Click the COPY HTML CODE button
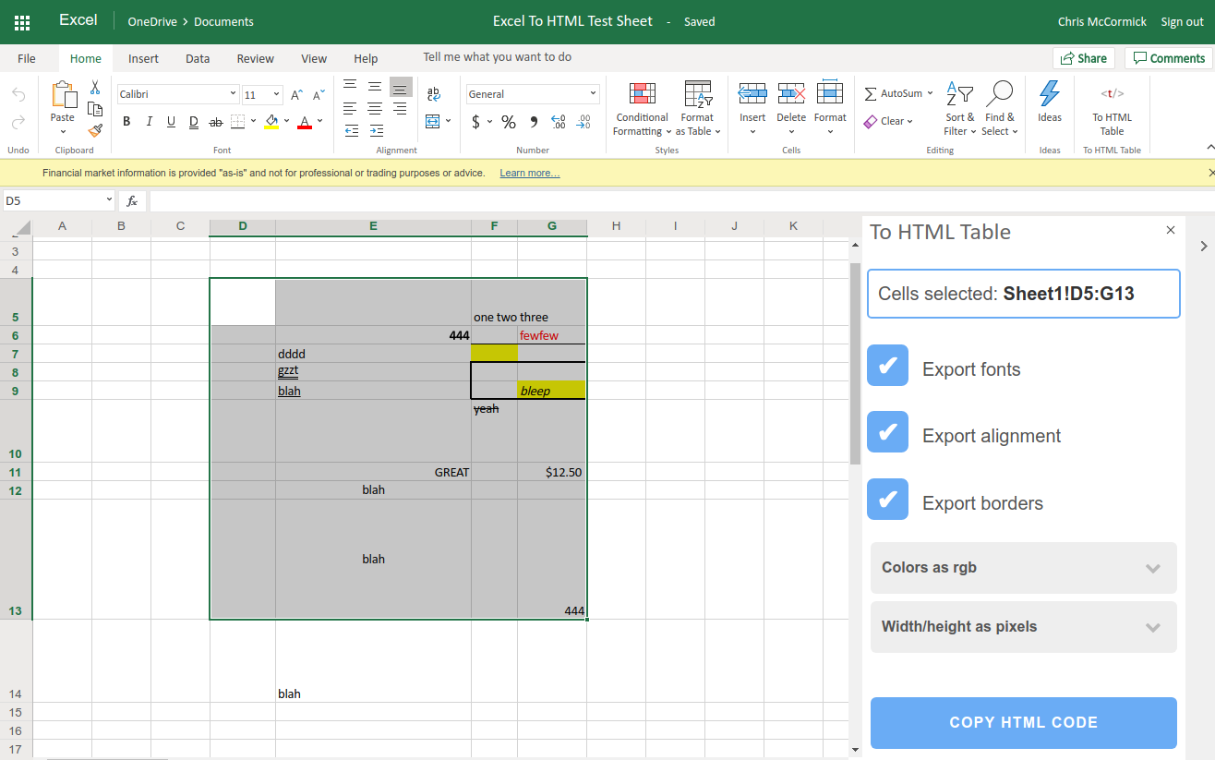 click(x=1022, y=723)
